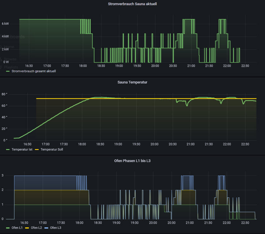Screen dimensions: 265x234
Task: Click the 0 W axis label in power chart
Action: pyautogui.click(x=6, y=62)
